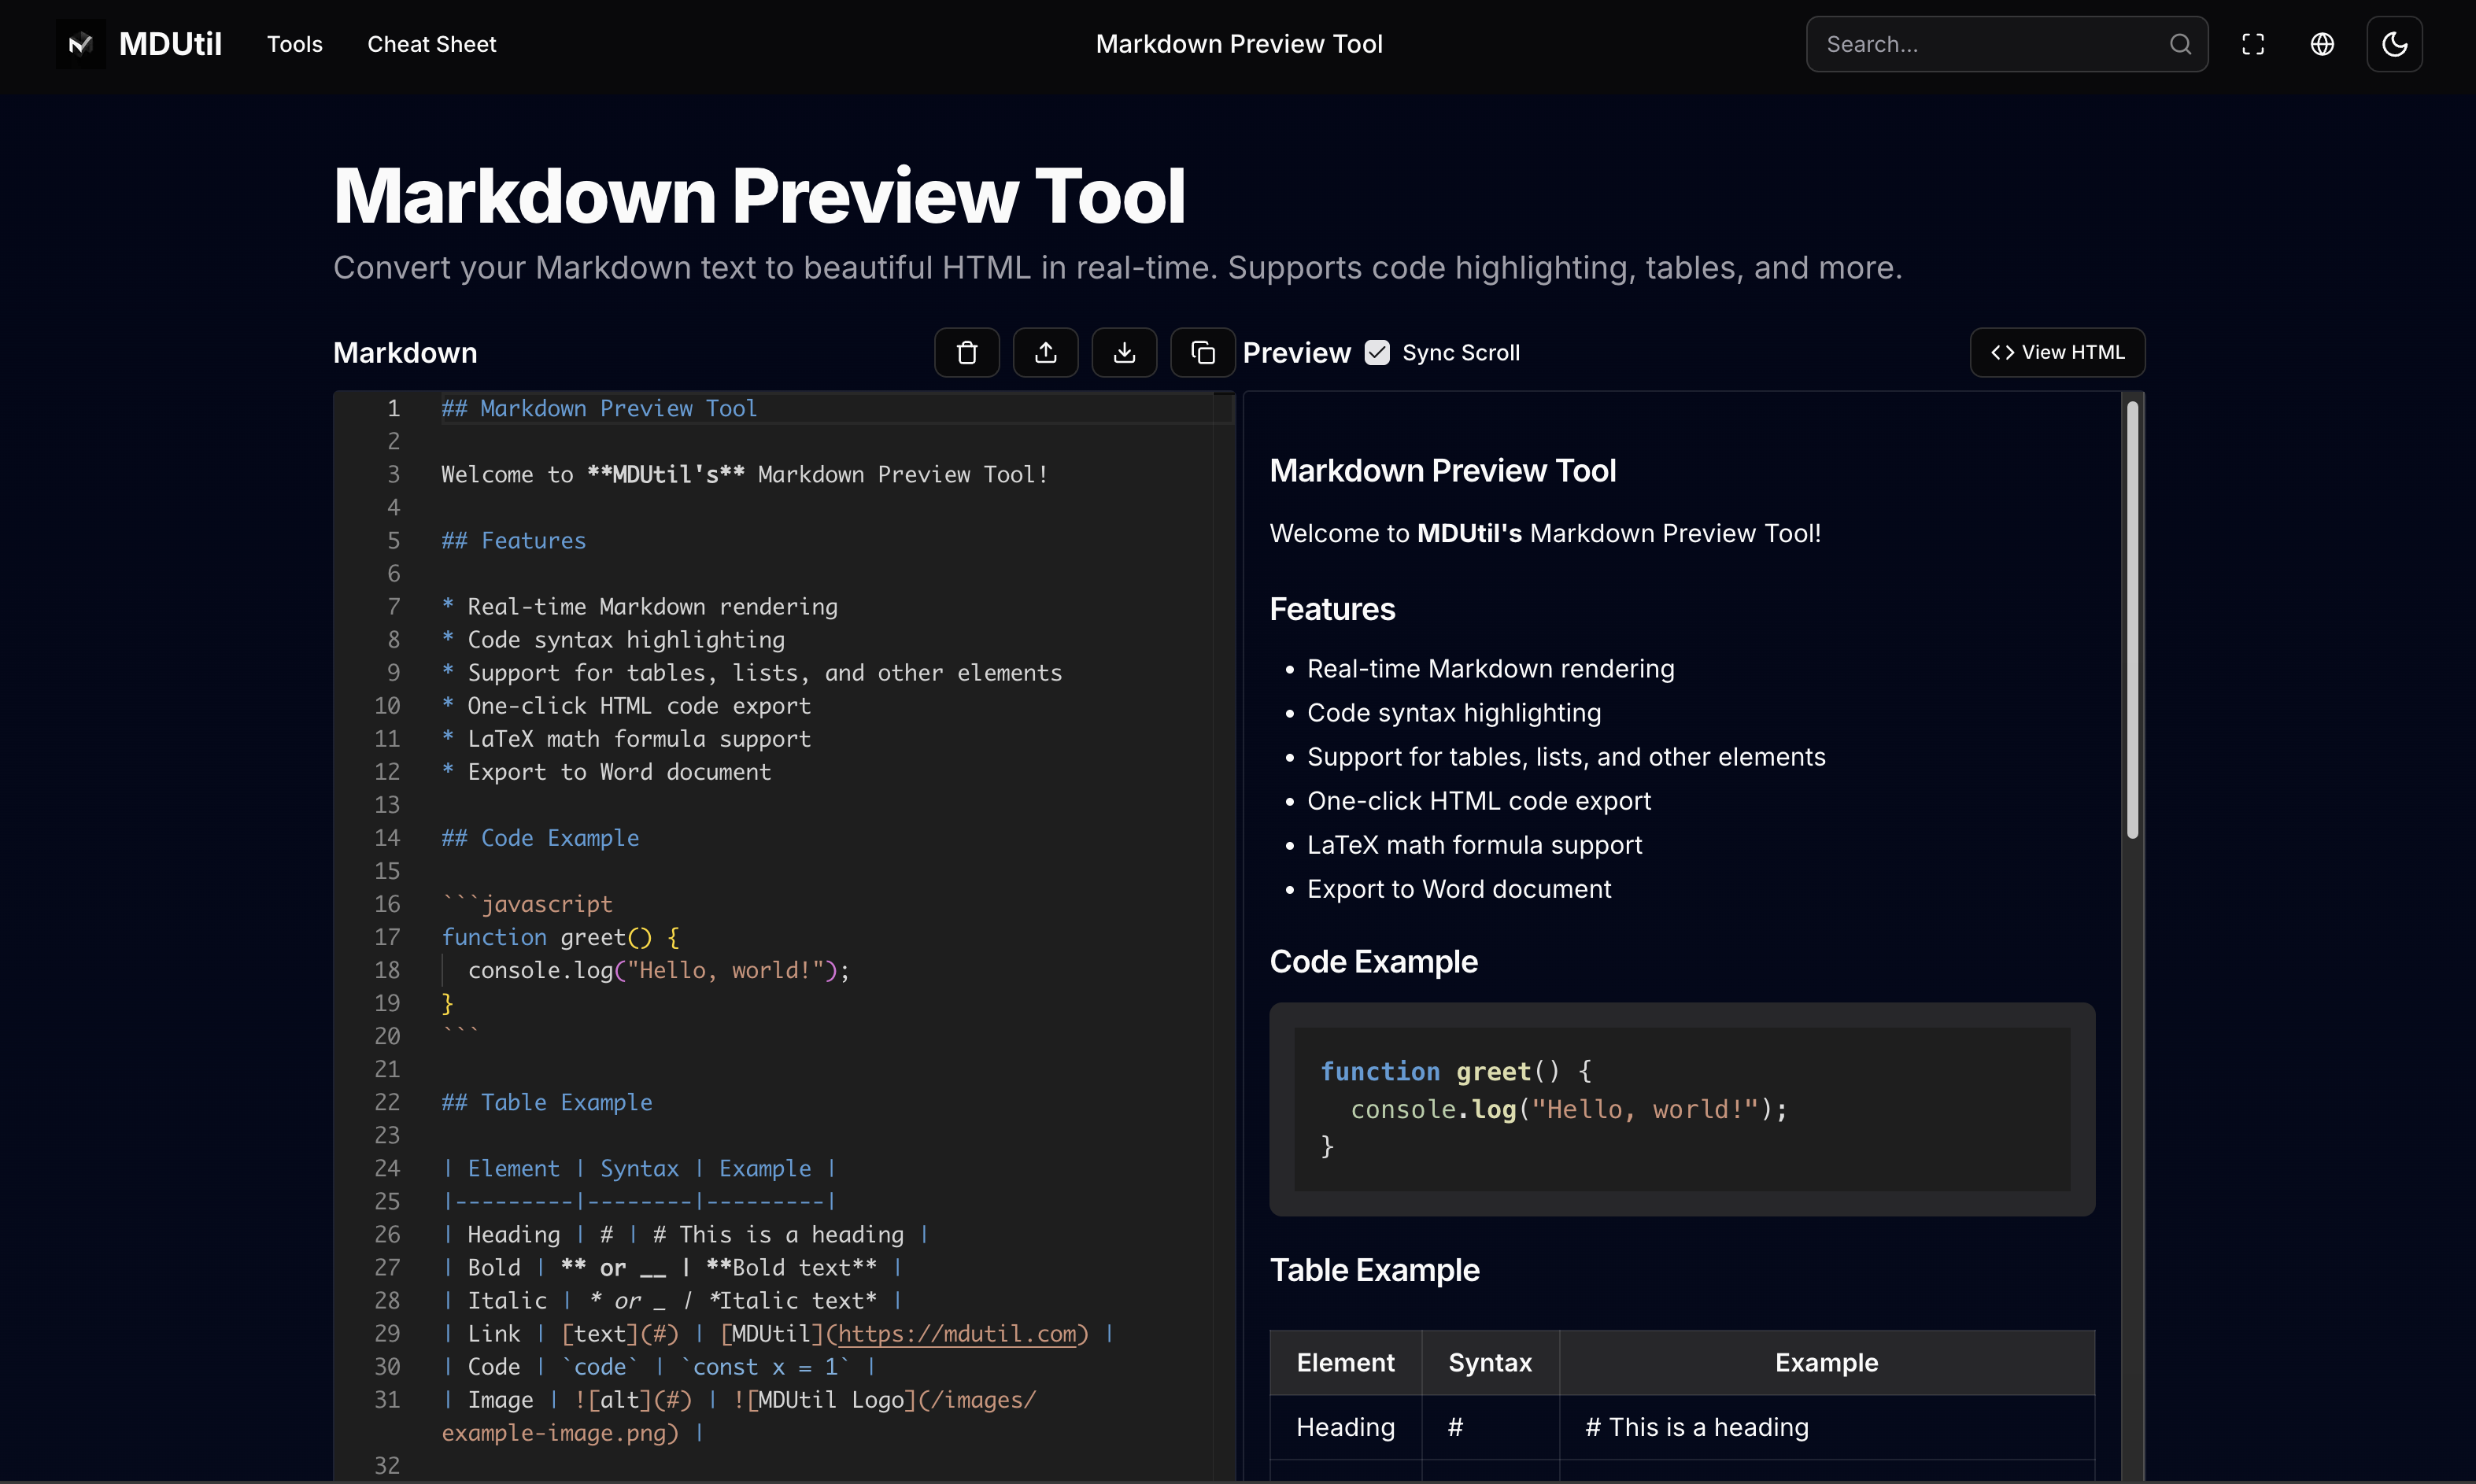The width and height of the screenshot is (2476, 1484).
Task: Click '* Export to Word document' editor line
Action: click(x=606, y=772)
